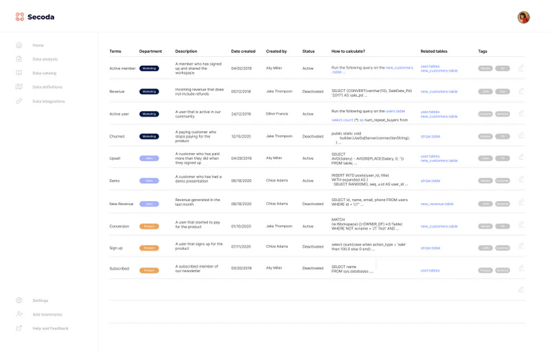
Task: Open the Data definitions page
Action: (47, 87)
